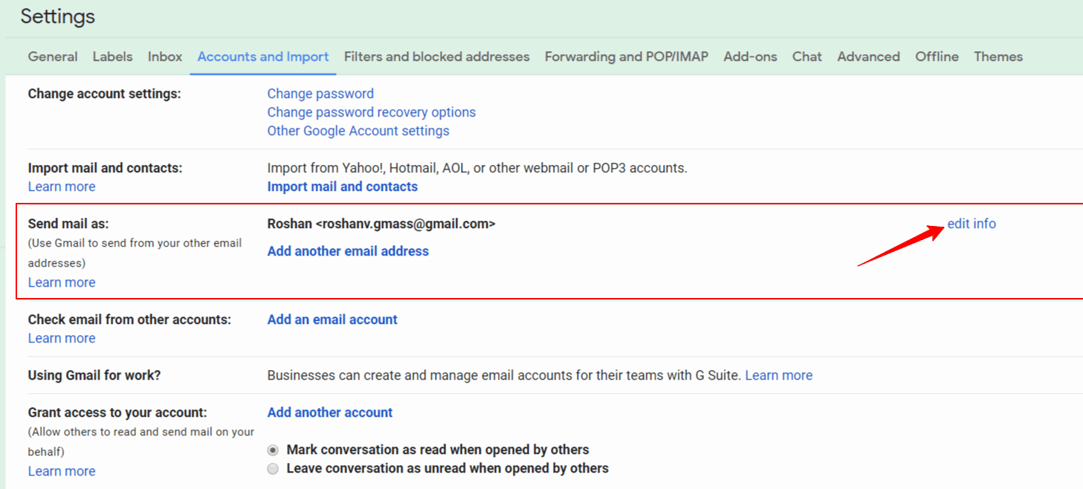Click the Change password link

pyautogui.click(x=320, y=94)
